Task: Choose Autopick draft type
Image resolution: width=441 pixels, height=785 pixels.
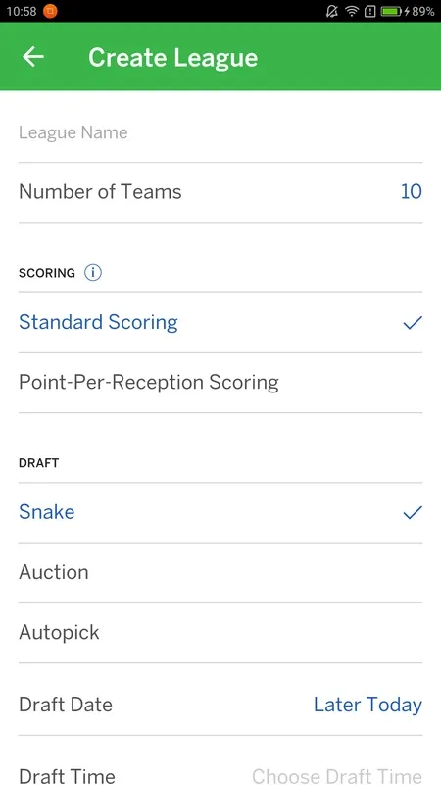Action: 220,633
